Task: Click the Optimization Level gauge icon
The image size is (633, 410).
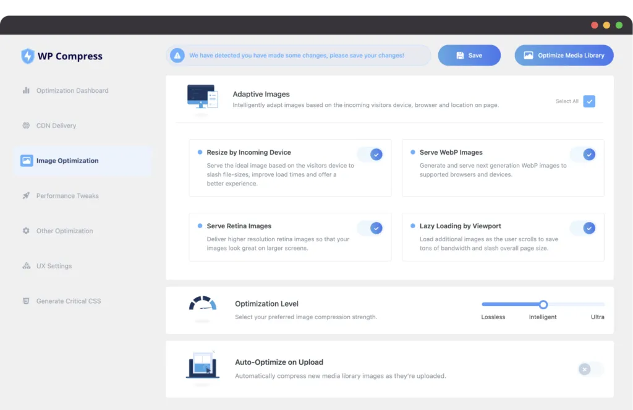Action: pos(203,304)
